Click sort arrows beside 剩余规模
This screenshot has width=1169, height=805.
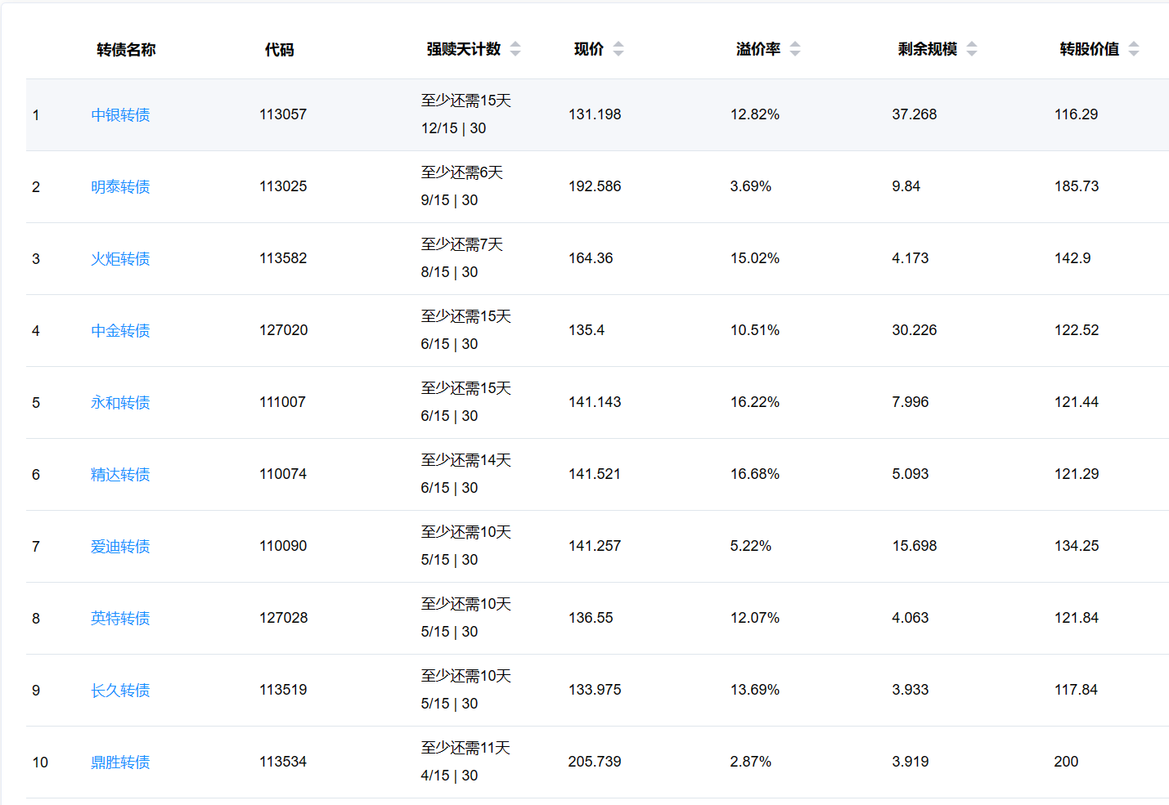pyautogui.click(x=972, y=49)
